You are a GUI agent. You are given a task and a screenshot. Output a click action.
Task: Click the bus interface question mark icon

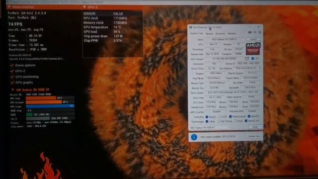(x=260, y=68)
